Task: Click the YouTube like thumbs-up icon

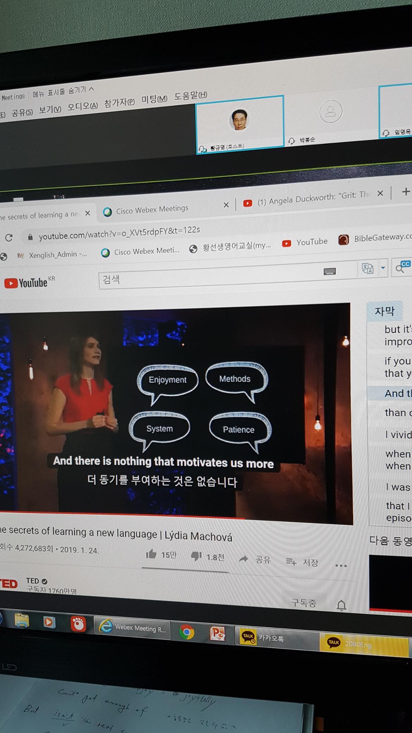Action: (x=151, y=554)
